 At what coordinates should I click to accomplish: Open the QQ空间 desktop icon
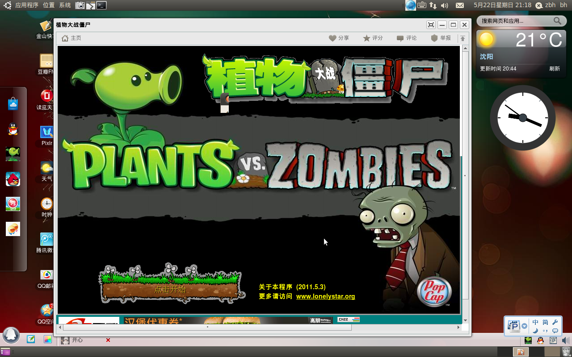click(46, 314)
